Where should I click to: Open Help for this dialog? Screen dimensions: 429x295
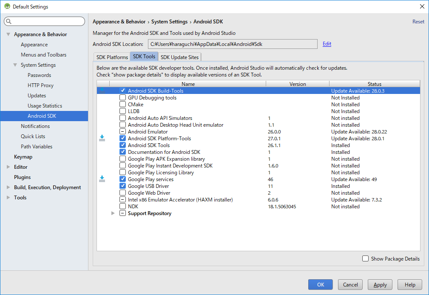click(410, 285)
